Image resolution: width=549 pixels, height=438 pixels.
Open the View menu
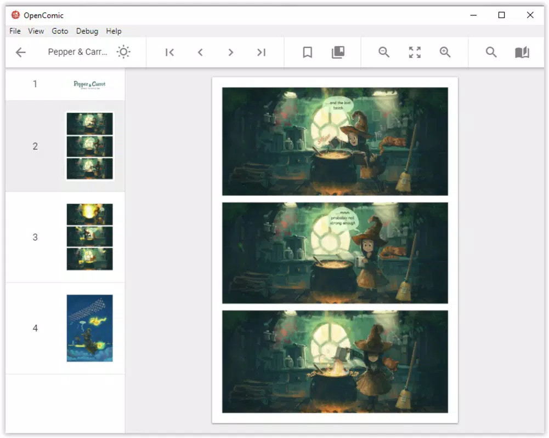click(x=36, y=31)
